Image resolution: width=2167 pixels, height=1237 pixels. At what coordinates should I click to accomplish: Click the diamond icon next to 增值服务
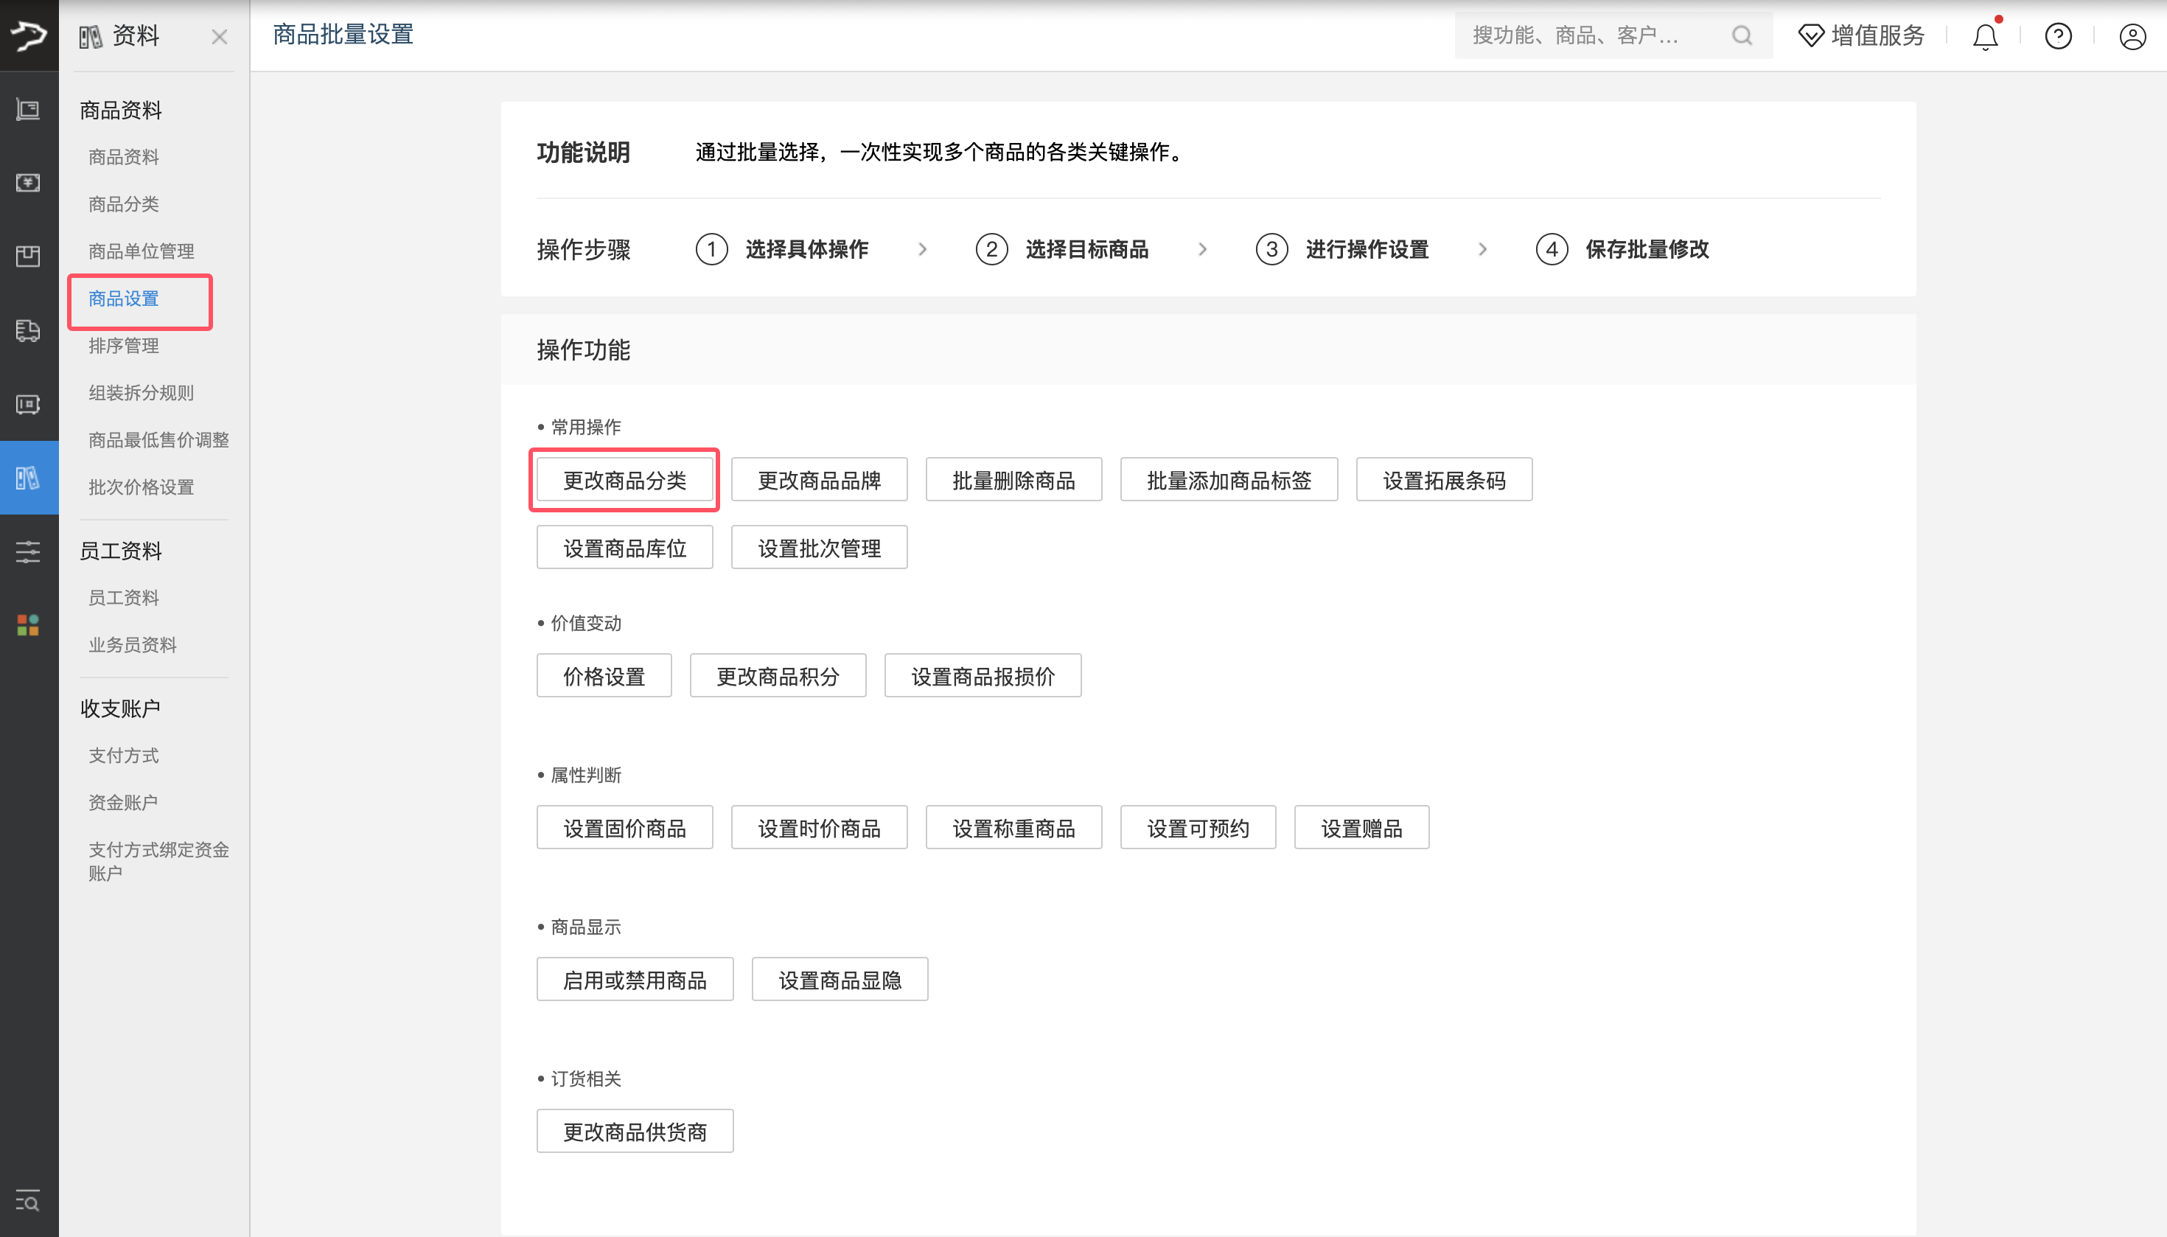pos(1811,35)
